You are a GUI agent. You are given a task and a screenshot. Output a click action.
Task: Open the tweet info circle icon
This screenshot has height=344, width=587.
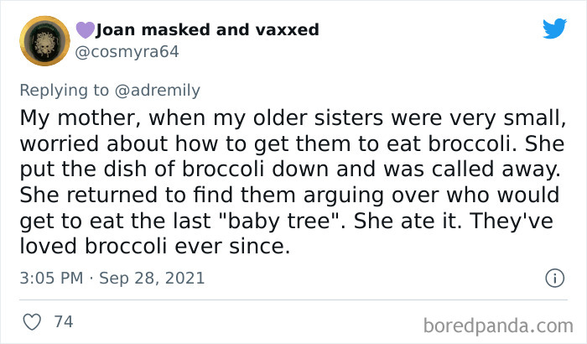click(x=553, y=278)
